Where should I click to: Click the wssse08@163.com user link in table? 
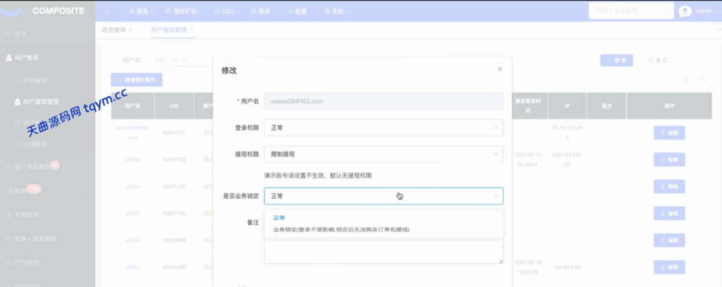(x=132, y=132)
